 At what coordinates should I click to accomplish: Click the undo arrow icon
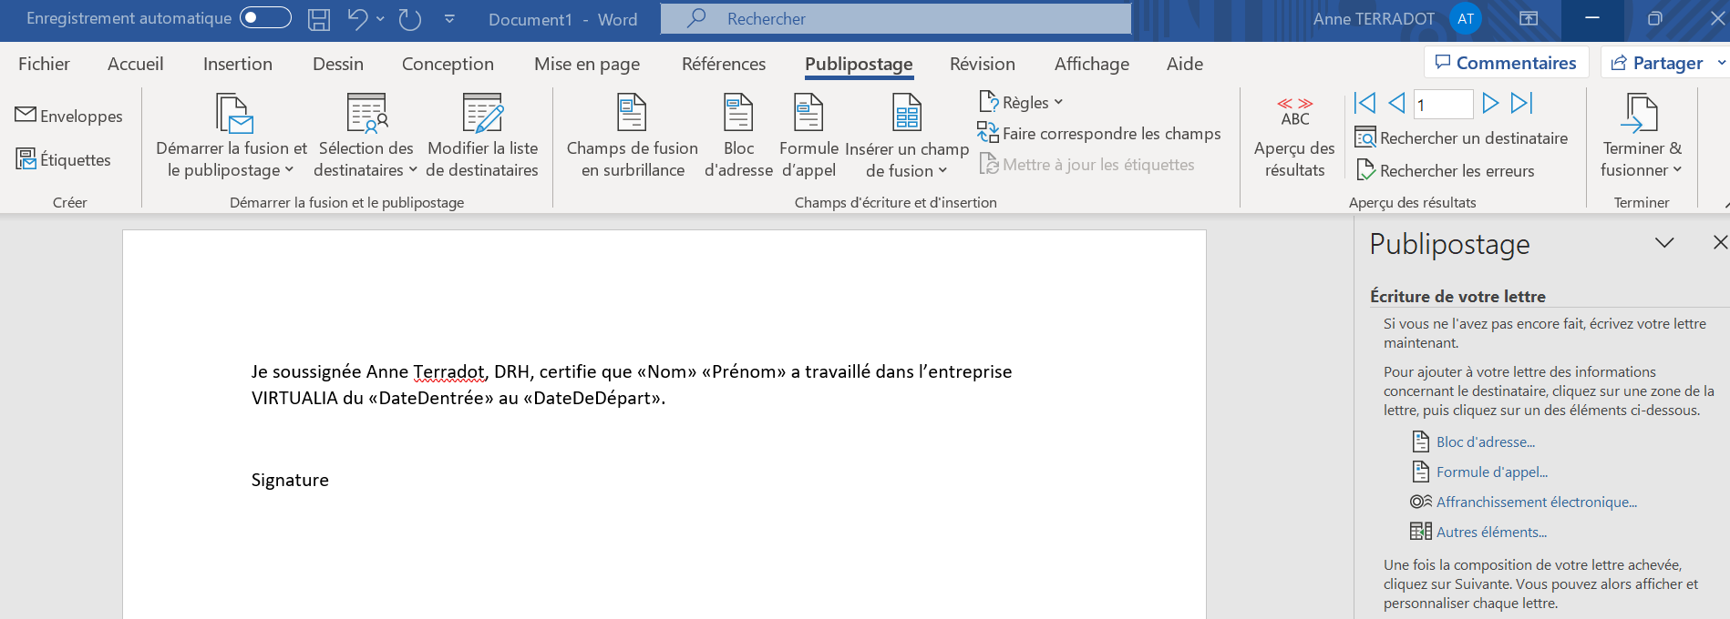[x=357, y=19]
